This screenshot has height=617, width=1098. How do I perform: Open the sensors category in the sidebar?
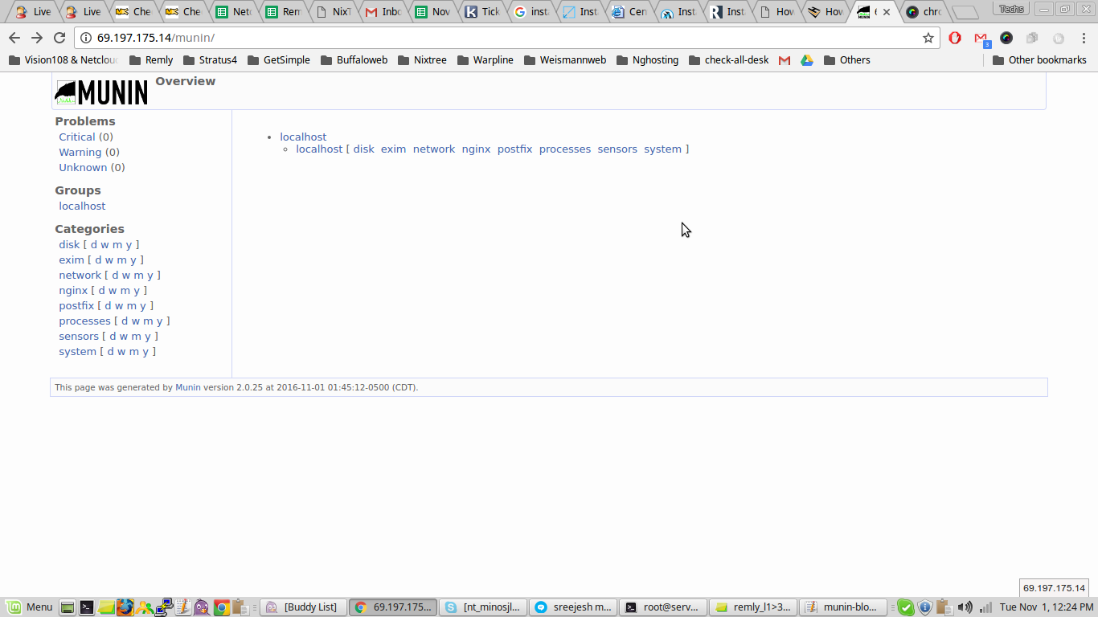(79, 337)
